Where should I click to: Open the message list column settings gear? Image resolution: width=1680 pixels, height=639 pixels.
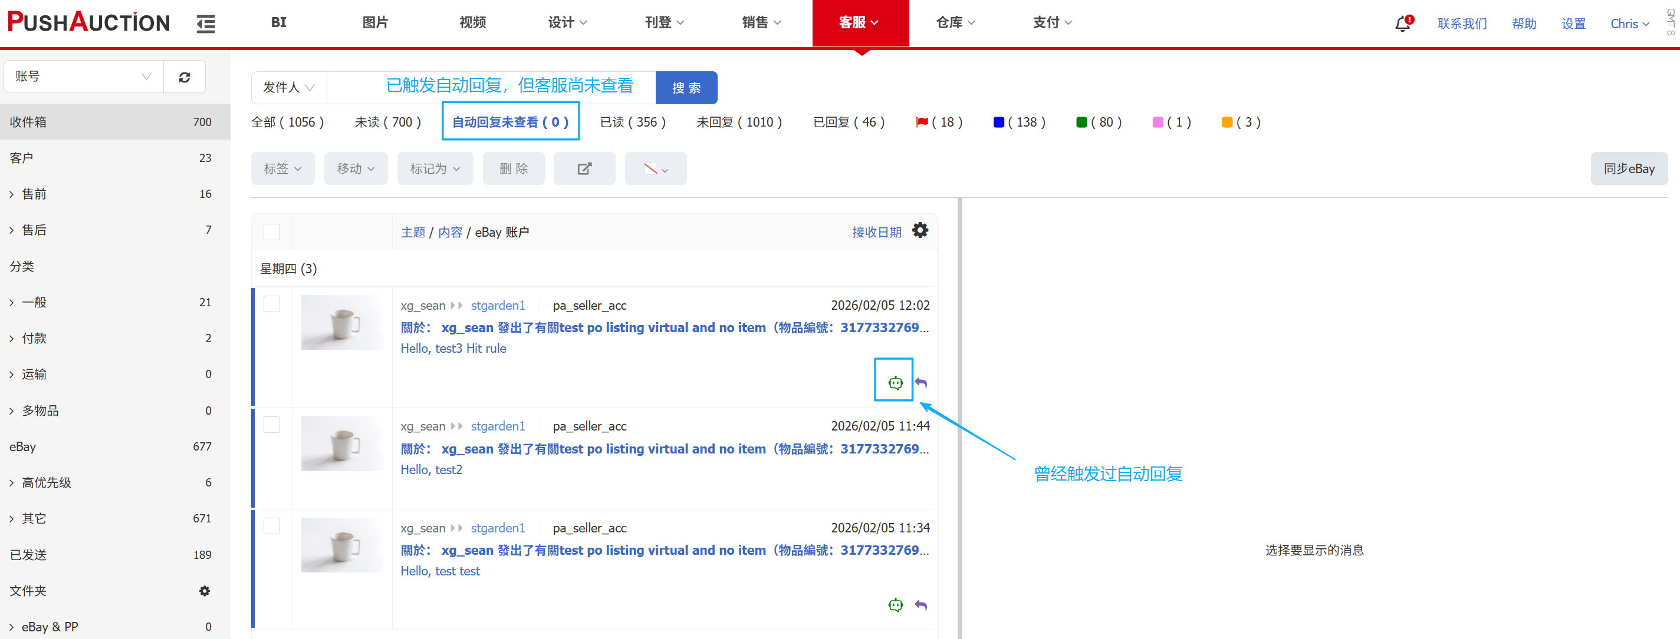pos(919,231)
